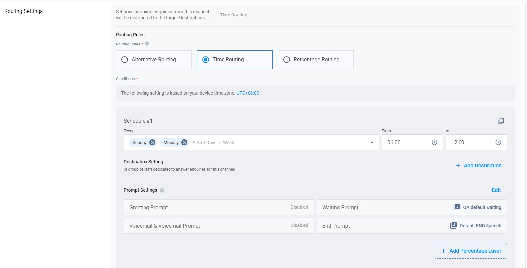Remove the Monday chip from days
527x268 pixels.
point(184,142)
